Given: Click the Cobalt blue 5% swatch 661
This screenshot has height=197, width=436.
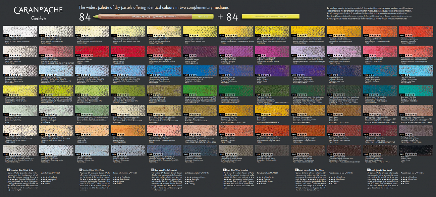Looking at the screenshot, I should pyautogui.click(x=57, y=71).
